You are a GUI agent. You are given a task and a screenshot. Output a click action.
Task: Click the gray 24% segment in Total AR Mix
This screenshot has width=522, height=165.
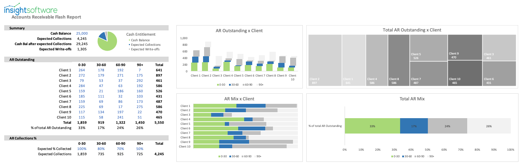pyautogui.click(x=448, y=126)
